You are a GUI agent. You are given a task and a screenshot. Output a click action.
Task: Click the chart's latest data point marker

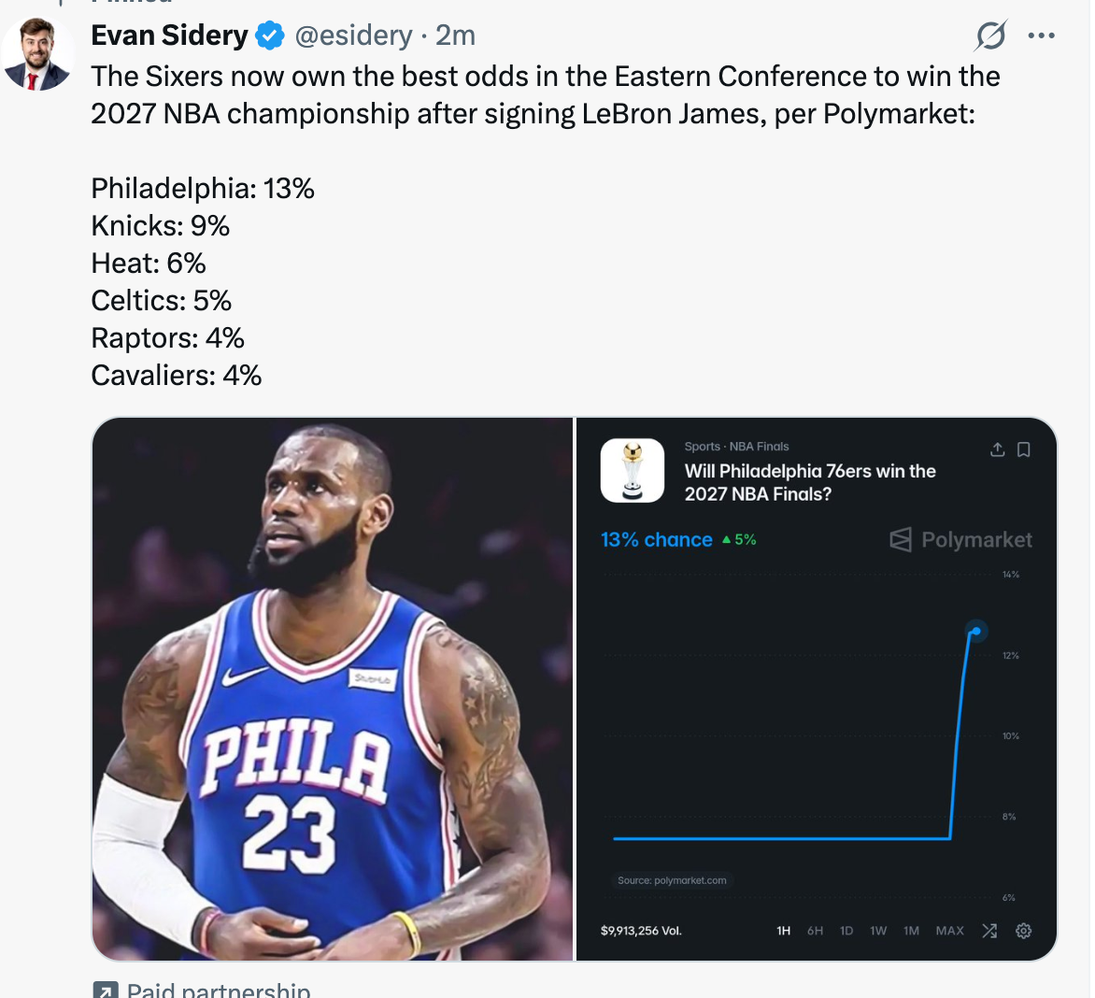click(976, 632)
